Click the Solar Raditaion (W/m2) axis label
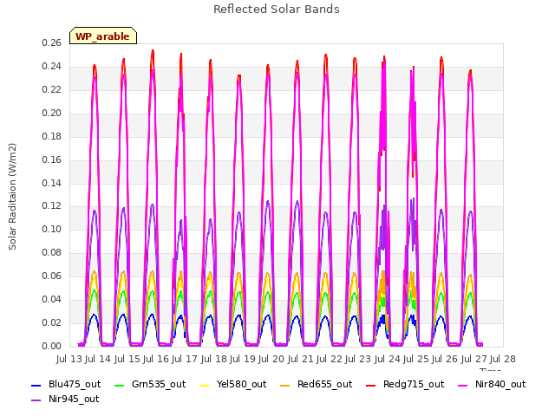 12,197
